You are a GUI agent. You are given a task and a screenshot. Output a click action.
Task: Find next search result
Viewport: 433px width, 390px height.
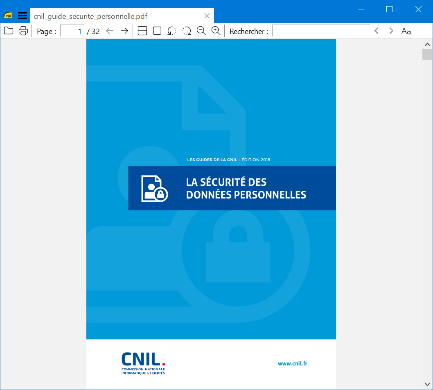click(391, 31)
